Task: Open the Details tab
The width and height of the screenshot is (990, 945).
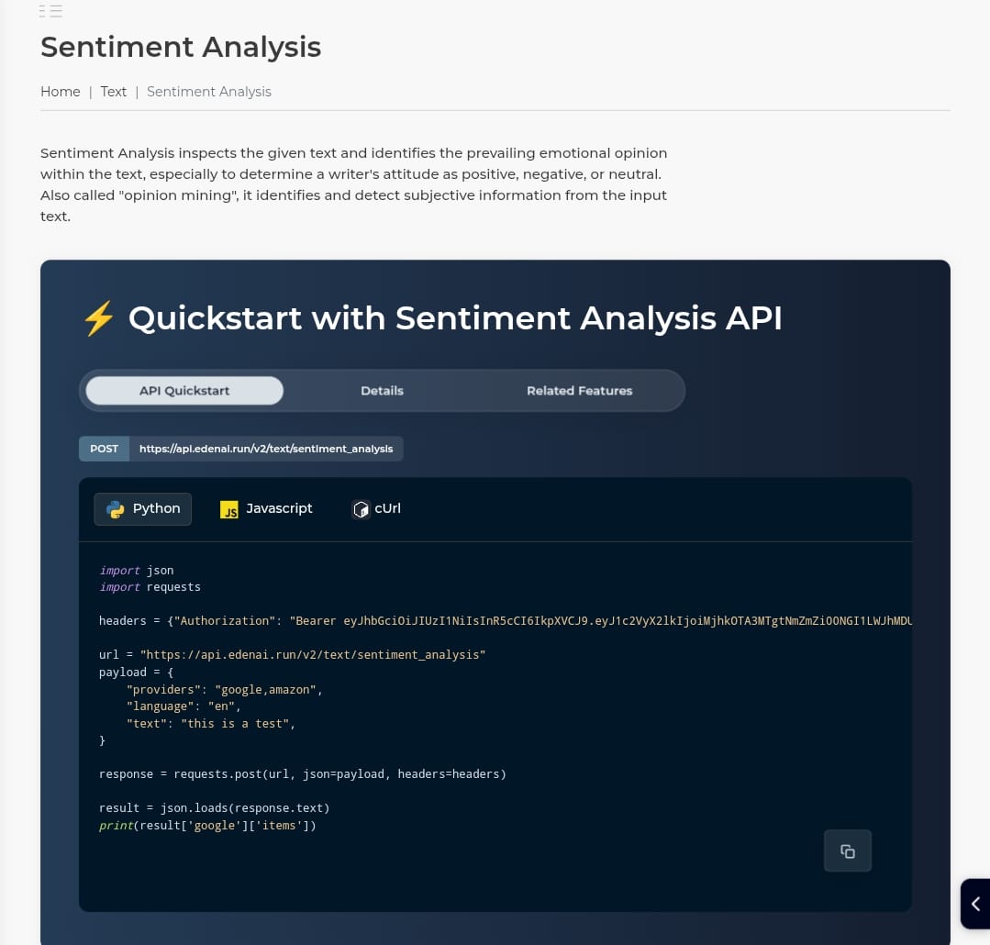Action: tap(382, 391)
